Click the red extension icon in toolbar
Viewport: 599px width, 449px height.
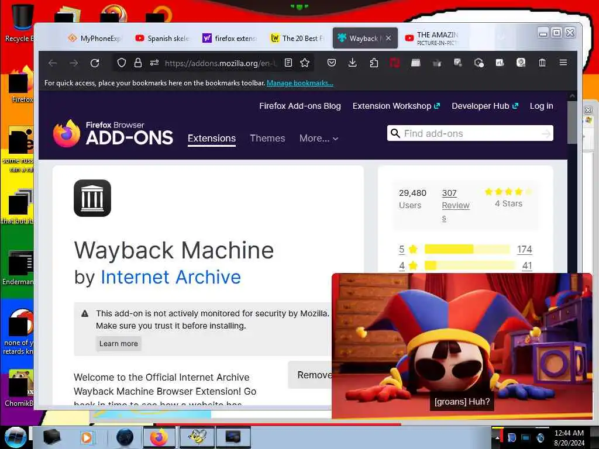coord(395,63)
